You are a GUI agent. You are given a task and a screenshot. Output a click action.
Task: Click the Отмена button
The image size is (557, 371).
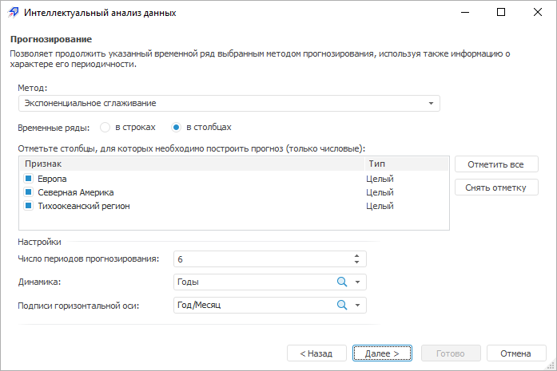coord(516,353)
